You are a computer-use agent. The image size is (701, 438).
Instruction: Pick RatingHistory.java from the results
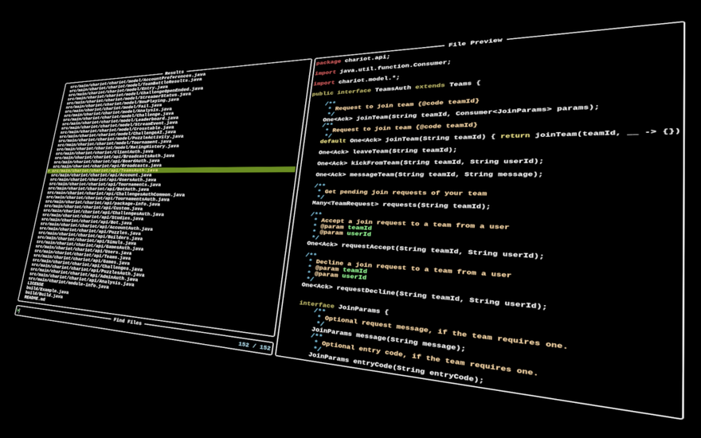118,147
